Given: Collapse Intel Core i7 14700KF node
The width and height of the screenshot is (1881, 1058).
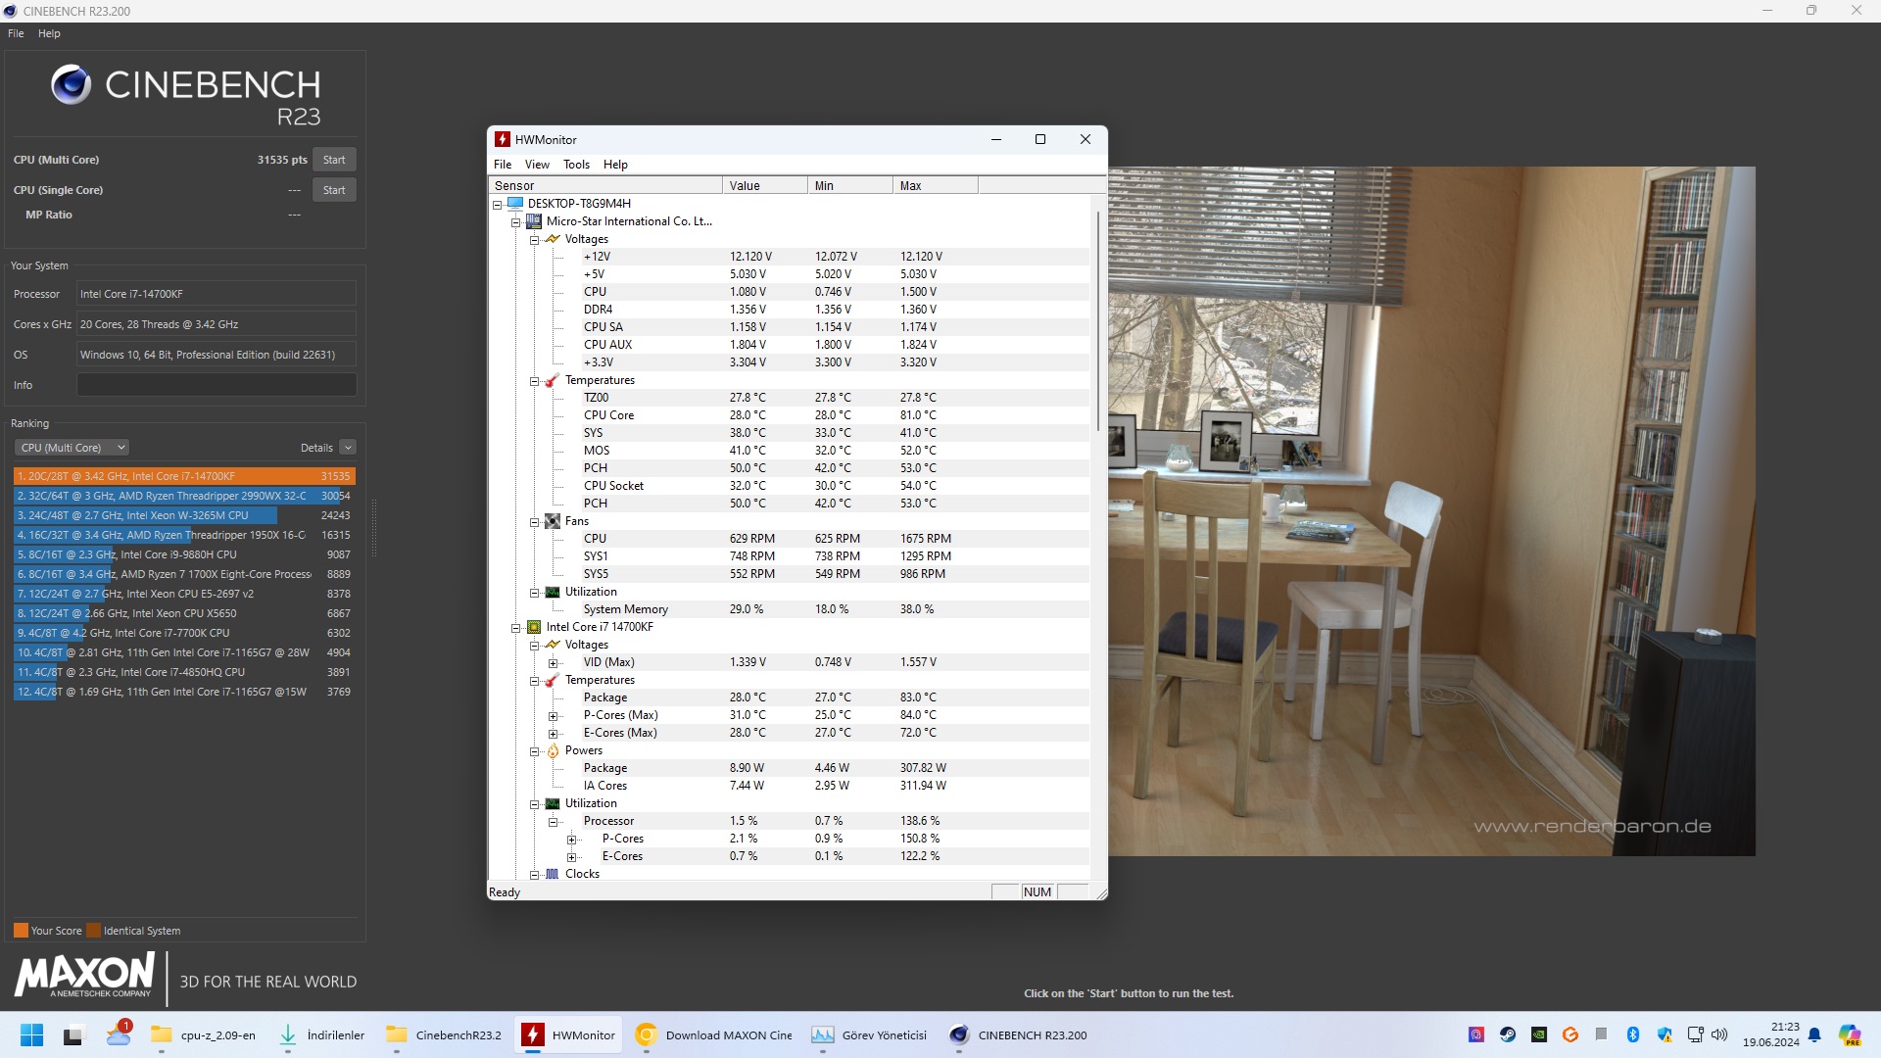Looking at the screenshot, I should coord(515,627).
